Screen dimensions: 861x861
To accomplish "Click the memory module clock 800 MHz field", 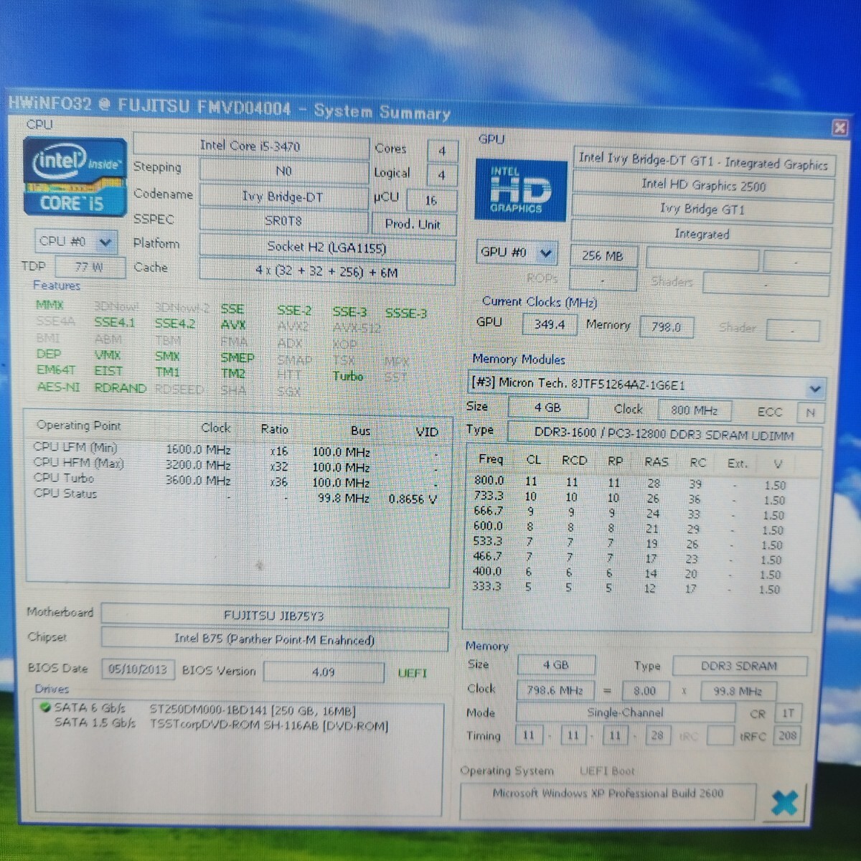I will point(694,410).
